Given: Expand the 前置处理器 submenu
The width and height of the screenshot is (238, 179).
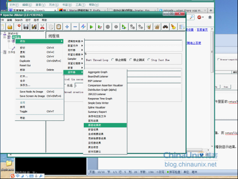Looking at the screenshot, I should pyautogui.click(x=75, y=55).
